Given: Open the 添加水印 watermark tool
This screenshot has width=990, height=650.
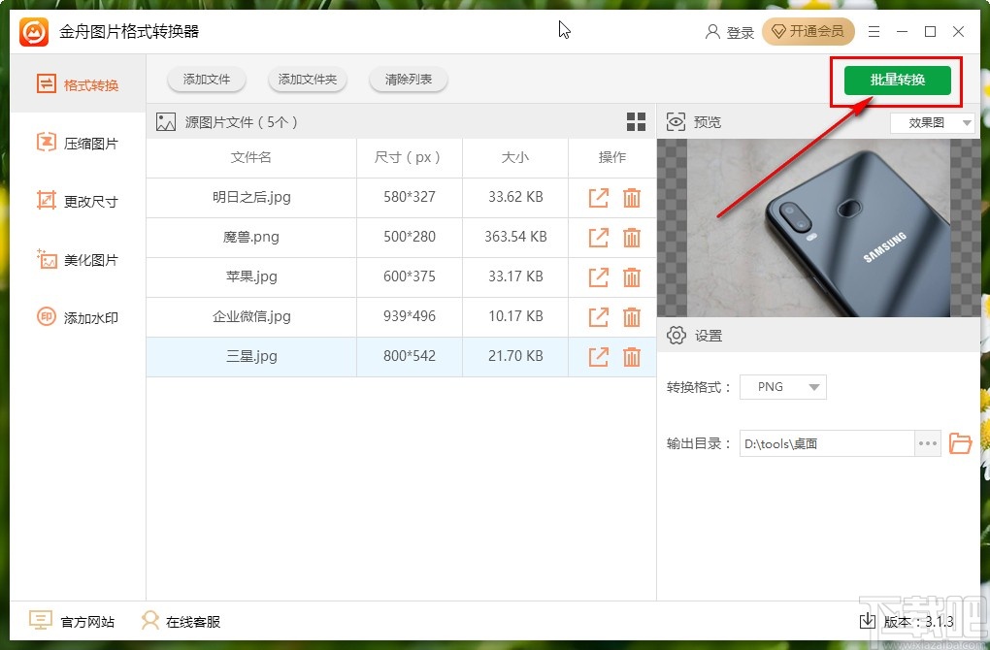Looking at the screenshot, I should click(x=73, y=317).
